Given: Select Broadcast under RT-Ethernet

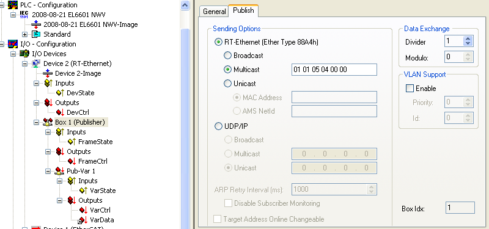Looking at the screenshot, I should point(227,56).
